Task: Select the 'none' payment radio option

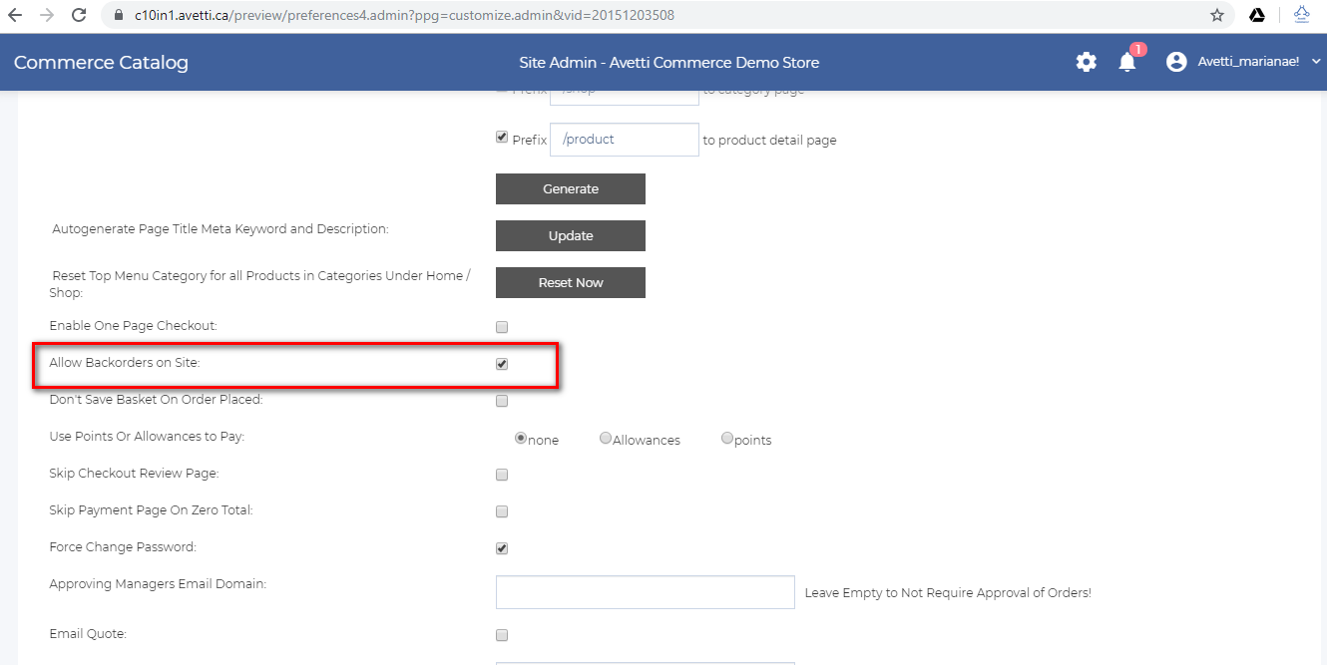Action: click(x=520, y=438)
